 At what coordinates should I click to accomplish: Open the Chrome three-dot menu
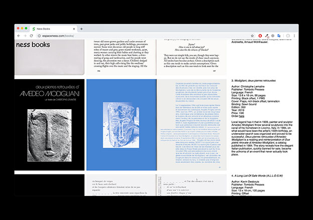pyautogui.click(x=293, y=36)
